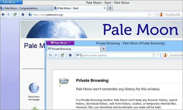Go forward in main Pale Moon window
Screen dimensions: 183x110
[8, 15]
